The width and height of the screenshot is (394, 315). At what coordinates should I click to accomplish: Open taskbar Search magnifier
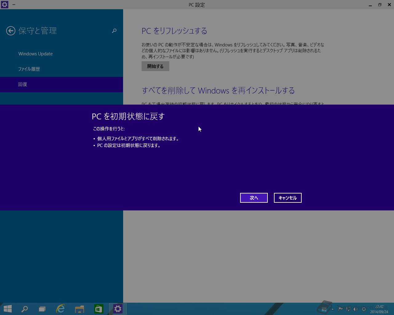coord(25,309)
